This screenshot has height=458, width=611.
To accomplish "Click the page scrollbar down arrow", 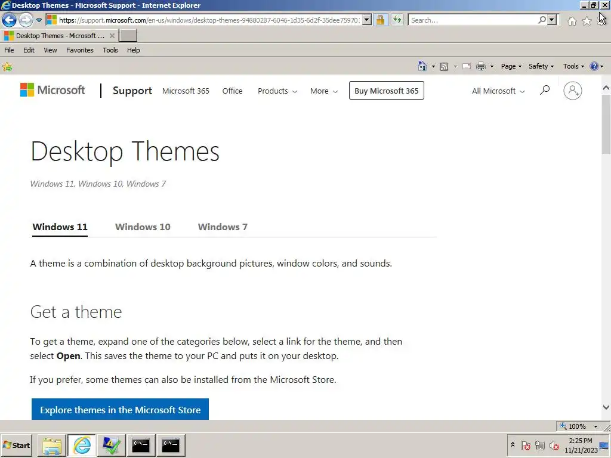I will [606, 407].
